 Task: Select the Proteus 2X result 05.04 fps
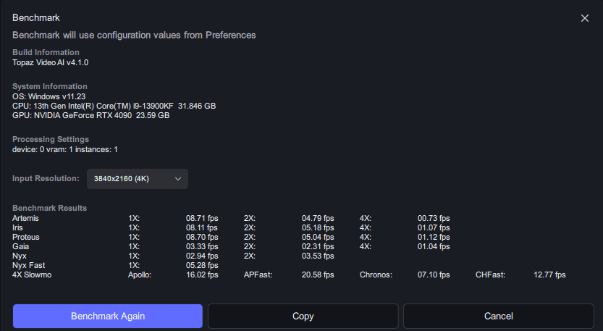point(318,237)
